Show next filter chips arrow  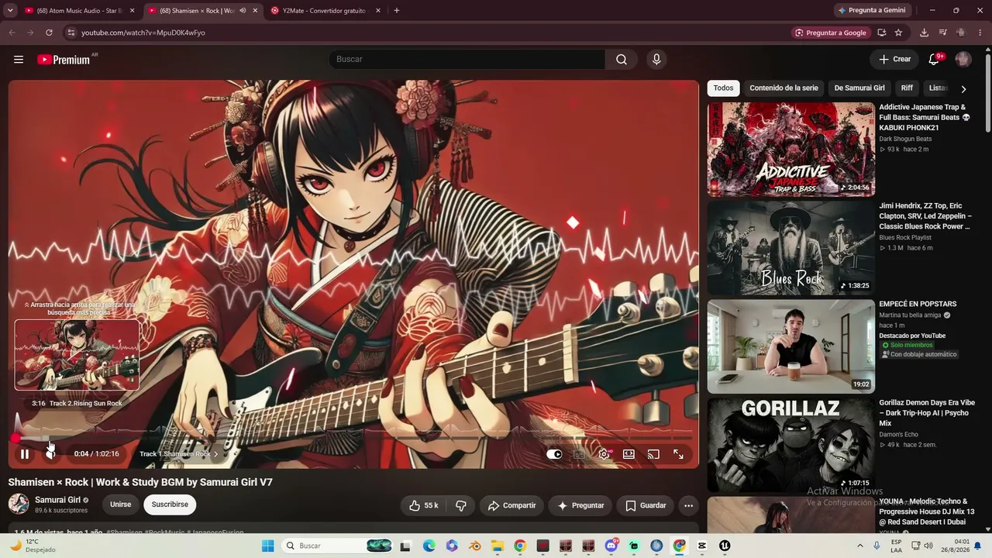point(963,88)
